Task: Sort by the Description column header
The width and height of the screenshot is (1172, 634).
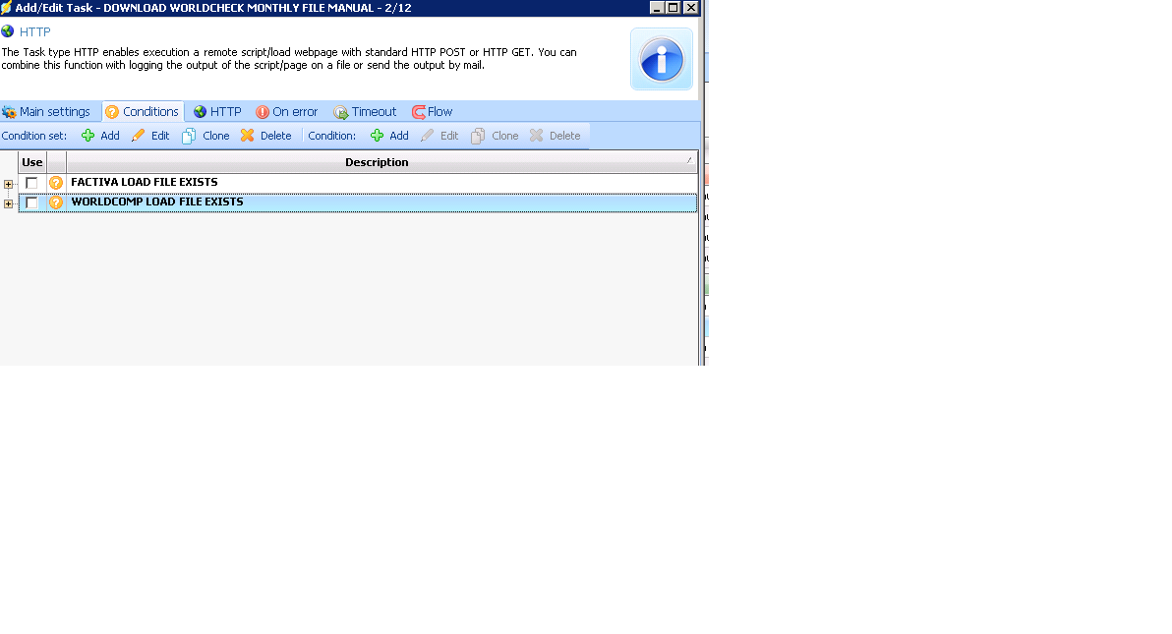Action: 377,162
